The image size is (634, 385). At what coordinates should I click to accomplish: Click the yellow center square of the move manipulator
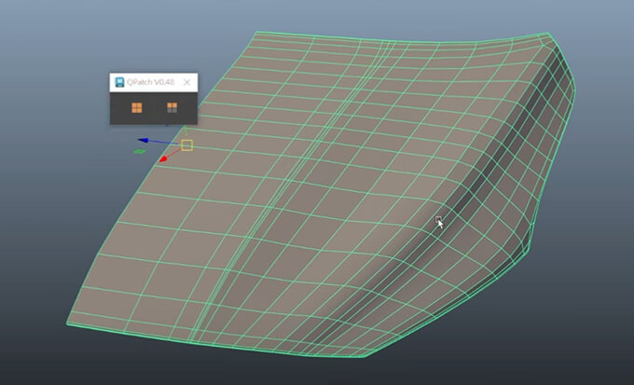pos(186,145)
